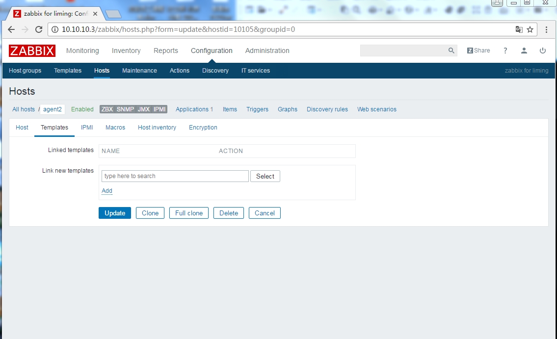Image resolution: width=557 pixels, height=339 pixels.
Task: Open Web scenarios link
Action: pyautogui.click(x=377, y=109)
